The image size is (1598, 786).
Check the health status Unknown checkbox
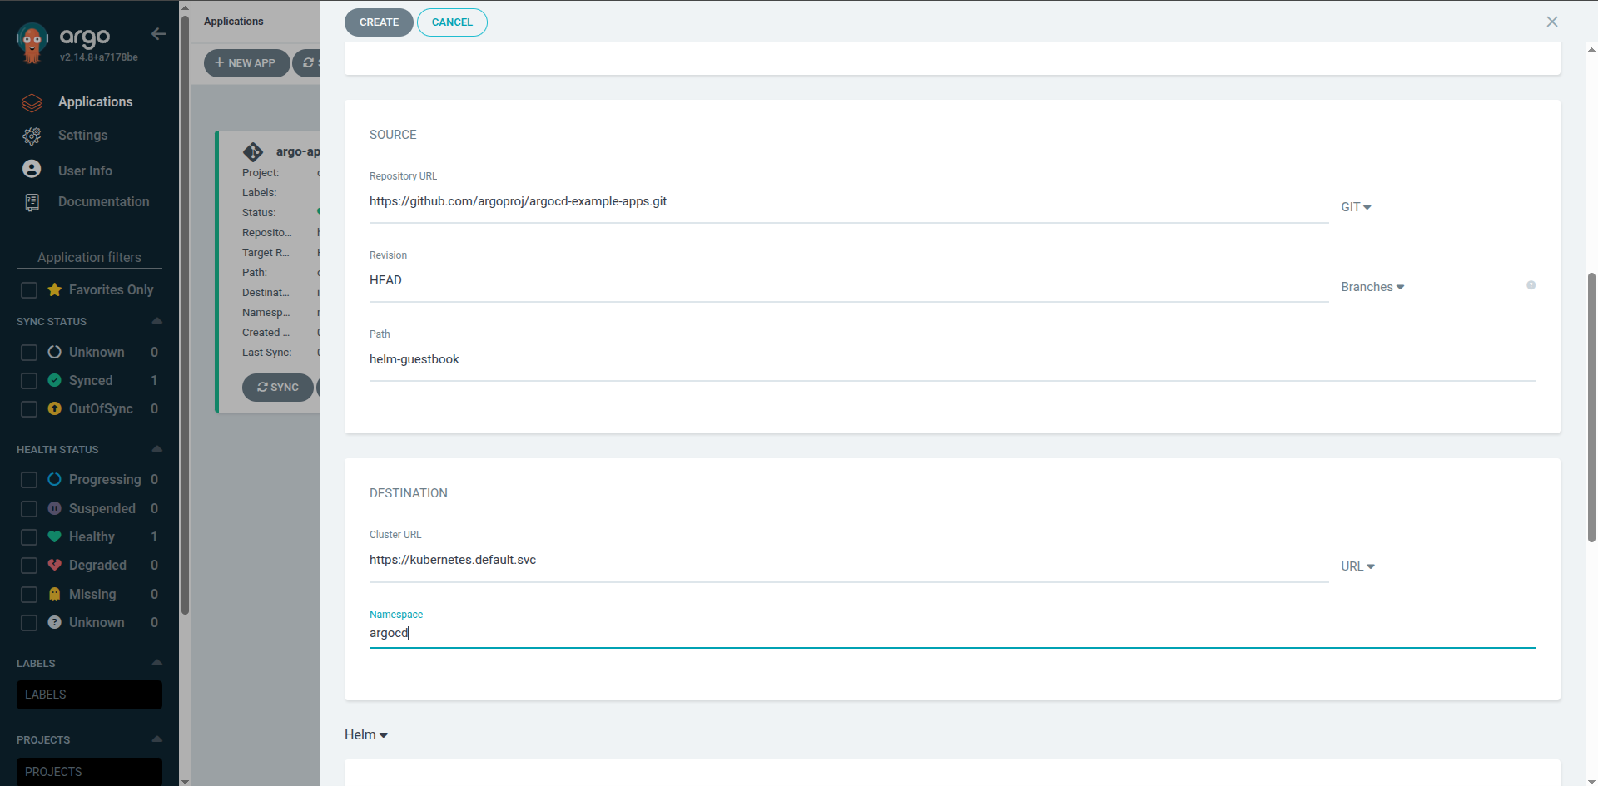click(x=29, y=623)
